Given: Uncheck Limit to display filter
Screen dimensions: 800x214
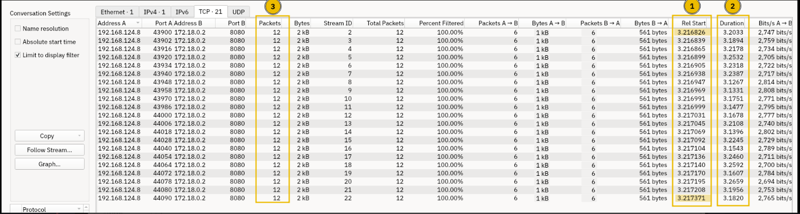Looking at the screenshot, I should pyautogui.click(x=19, y=55).
